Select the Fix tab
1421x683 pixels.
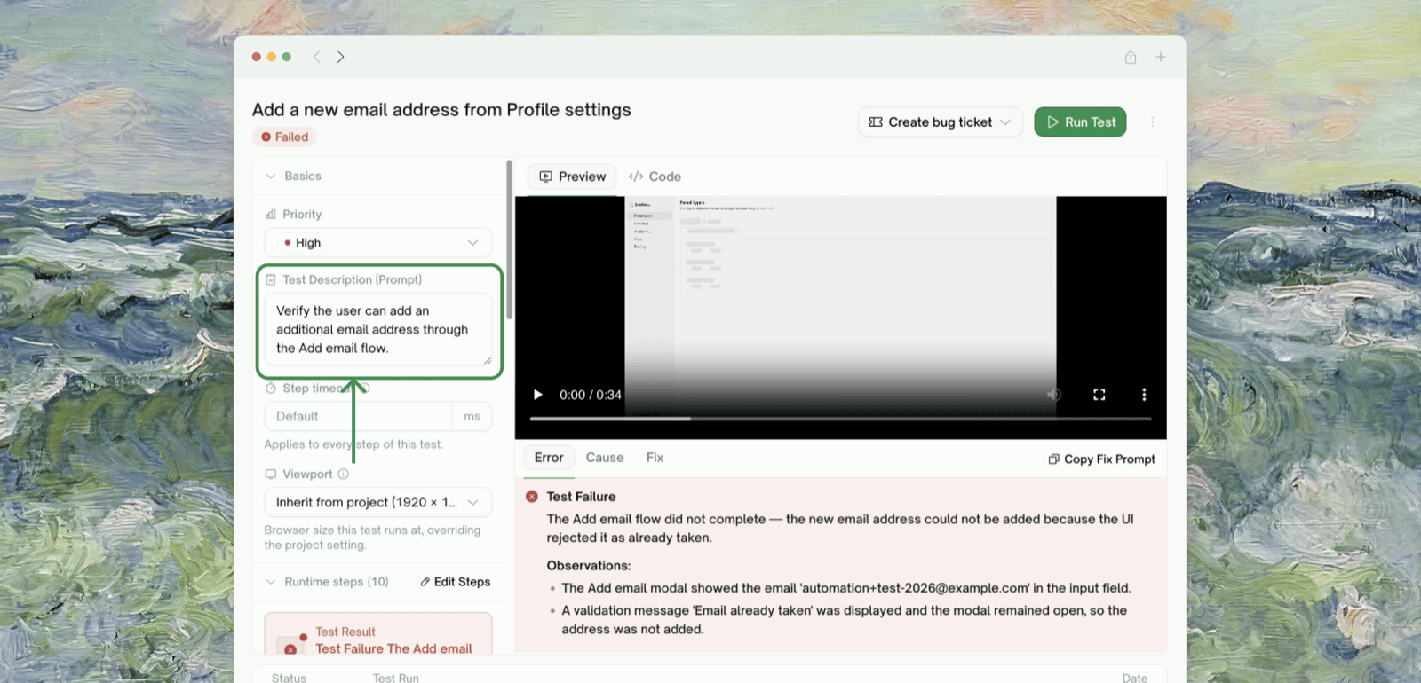click(x=655, y=458)
